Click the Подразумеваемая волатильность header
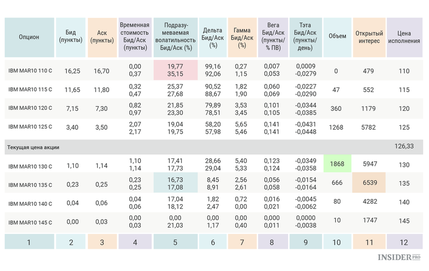Image resolution: width=429 pixels, height=271 pixels. click(x=176, y=38)
